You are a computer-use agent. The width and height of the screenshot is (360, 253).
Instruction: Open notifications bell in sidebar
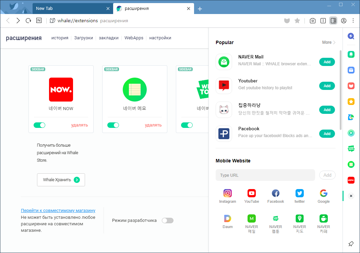pyautogui.click(x=351, y=54)
